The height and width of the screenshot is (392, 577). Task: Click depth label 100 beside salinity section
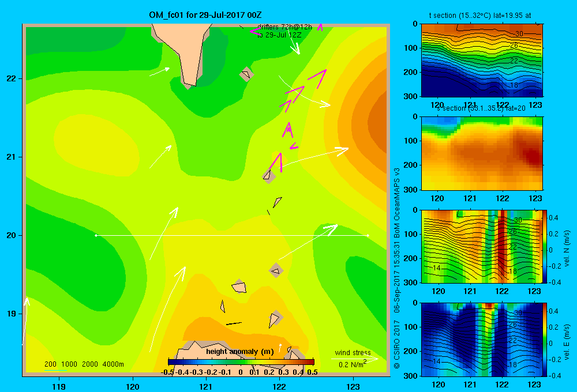411,141
